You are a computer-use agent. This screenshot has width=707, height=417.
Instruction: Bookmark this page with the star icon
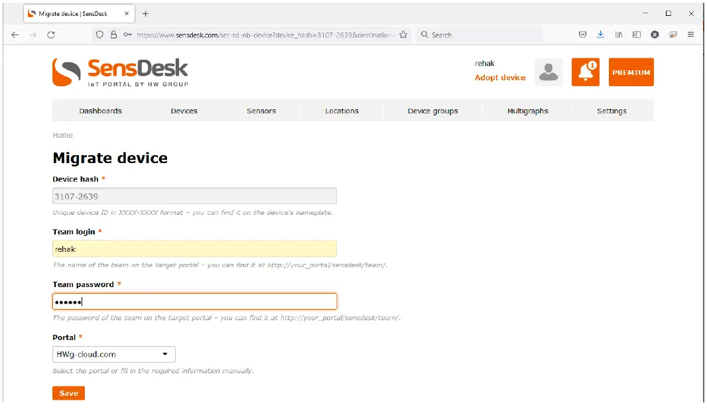pos(403,34)
